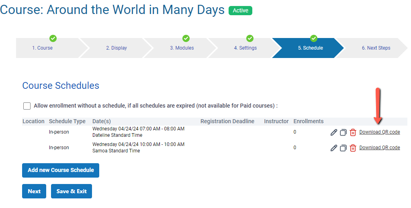
Task: Click green checkmark above step 1. Course
Action: pyautogui.click(x=53, y=38)
